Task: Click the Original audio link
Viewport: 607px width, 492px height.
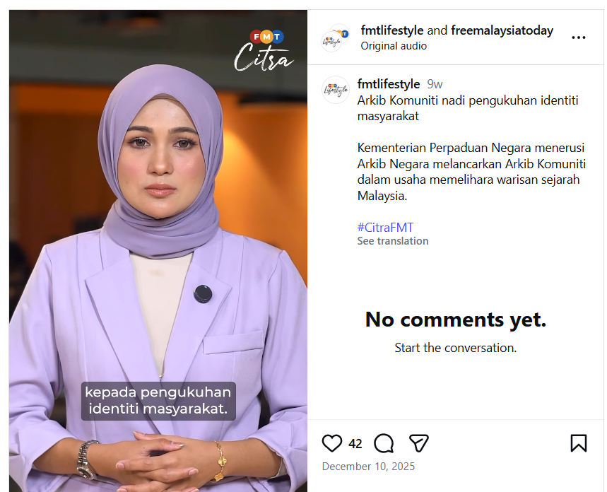Action: (x=394, y=46)
